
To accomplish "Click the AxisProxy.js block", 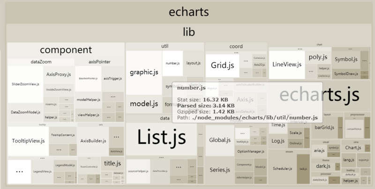I will (59, 75).
